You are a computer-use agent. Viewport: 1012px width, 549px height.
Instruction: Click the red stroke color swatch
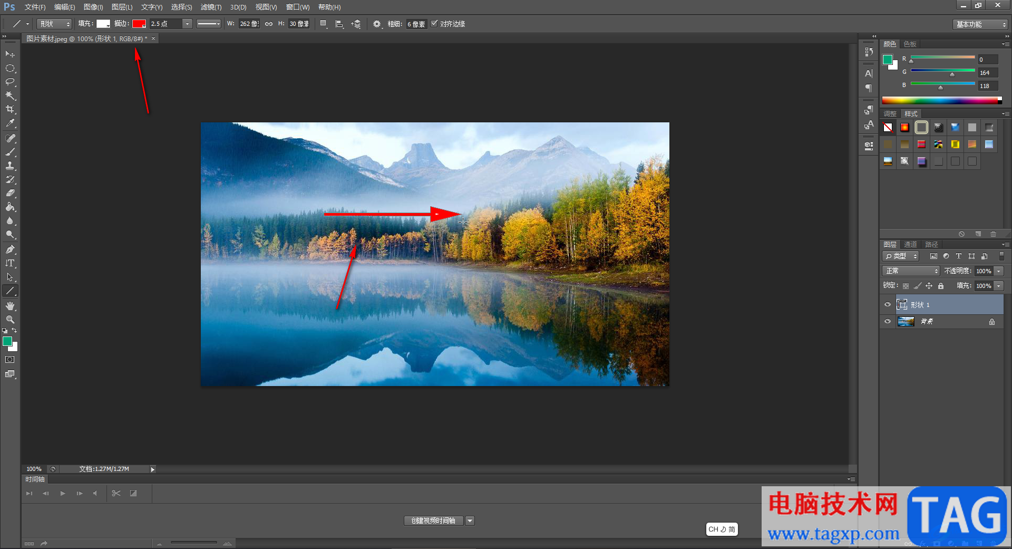coord(139,24)
